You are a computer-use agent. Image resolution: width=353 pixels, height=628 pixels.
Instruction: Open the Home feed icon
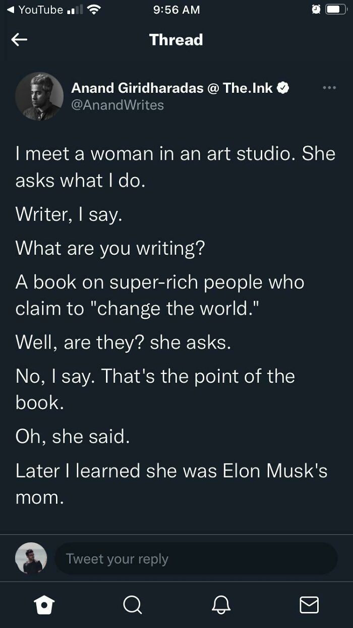(44, 605)
